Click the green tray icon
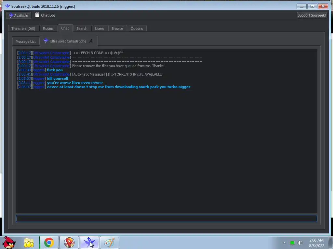This screenshot has height=249, width=333. tap(292, 243)
